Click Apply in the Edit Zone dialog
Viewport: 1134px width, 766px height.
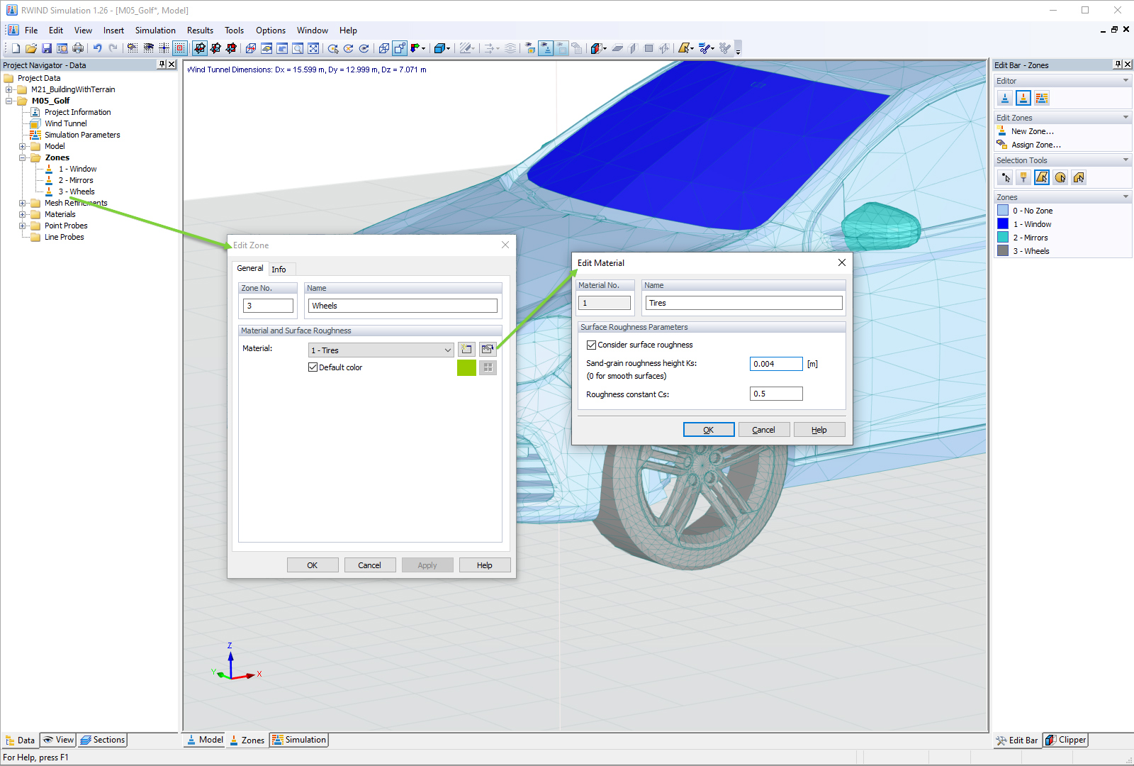(427, 565)
